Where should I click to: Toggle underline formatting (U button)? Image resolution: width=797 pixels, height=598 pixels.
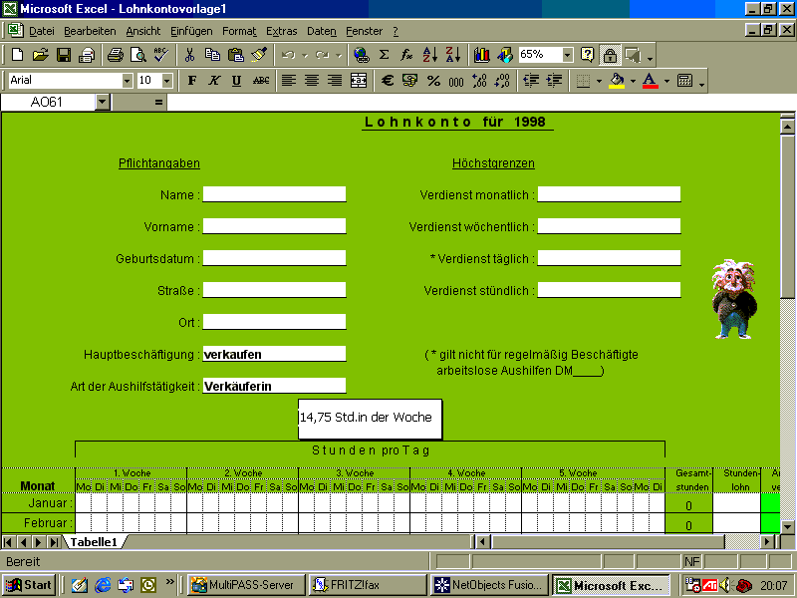pos(236,81)
